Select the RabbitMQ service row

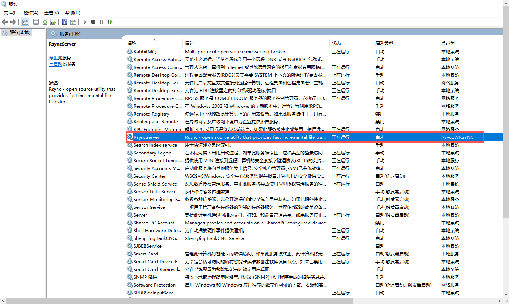145,52
